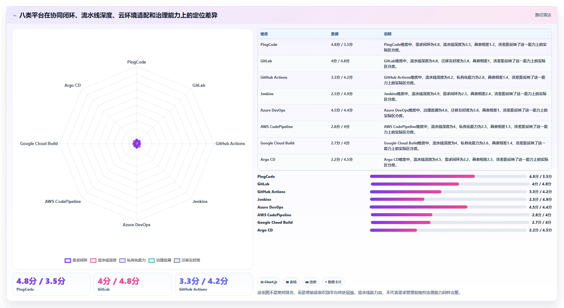
Task: Click the 路径雷达 label in header
Action: pos(543,15)
